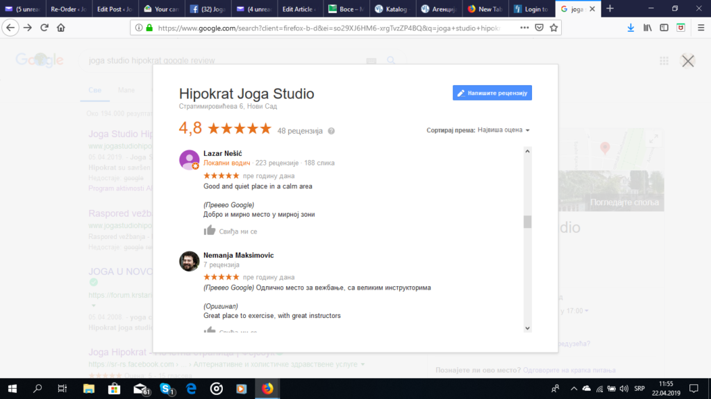Viewport: 711px width, 399px height.
Task: Click the help question mark next to 48 рецензија
Action: (331, 131)
